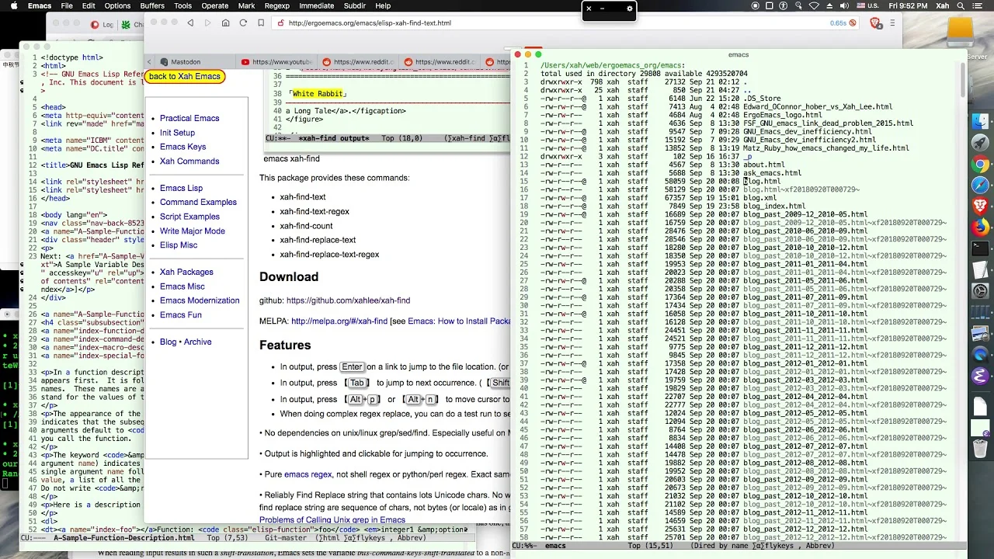Open Safari compass icon in the dock
Screen dimensions: 994x559
click(980, 185)
